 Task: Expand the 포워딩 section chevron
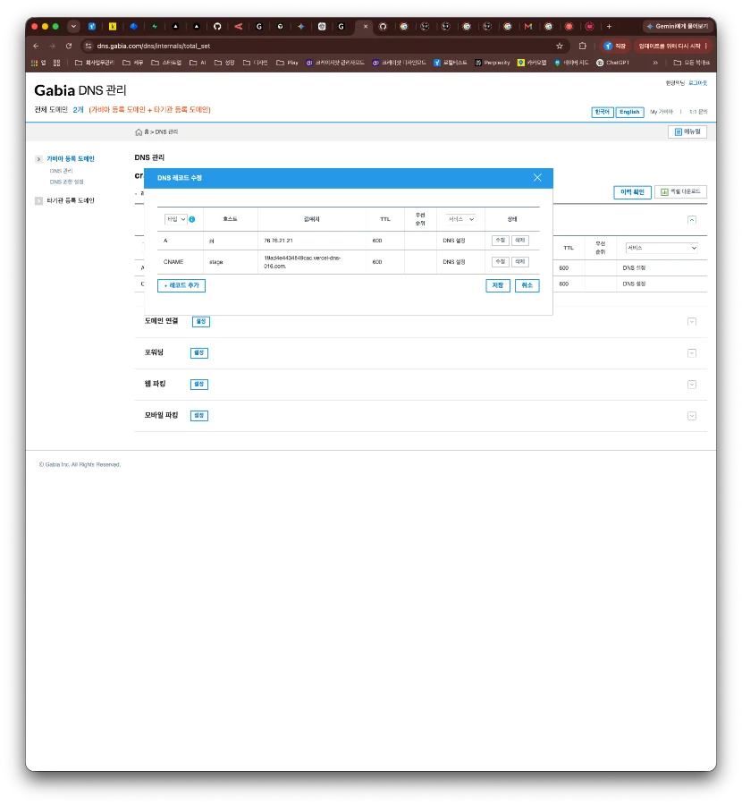(x=692, y=353)
